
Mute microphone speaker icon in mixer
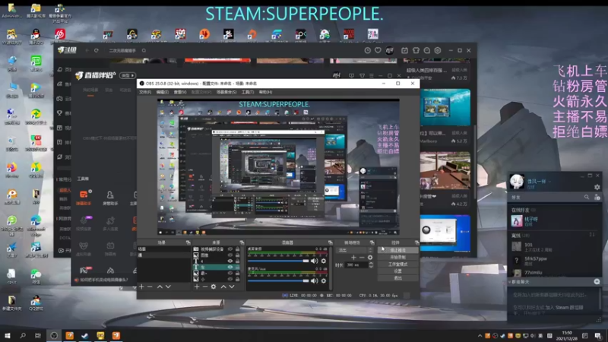pyautogui.click(x=315, y=280)
